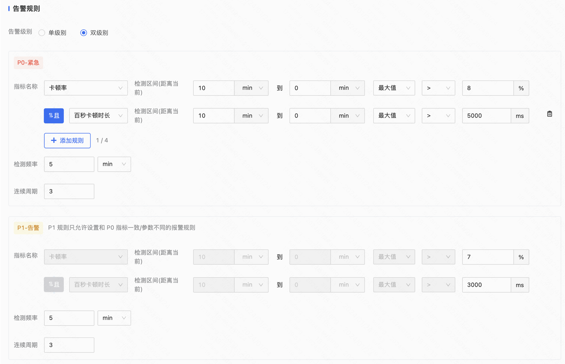Image resolution: width=565 pixels, height=364 pixels.
Task: Open end unit min dropdown in P0 百秒卡顿时长 row
Action: (x=348, y=116)
